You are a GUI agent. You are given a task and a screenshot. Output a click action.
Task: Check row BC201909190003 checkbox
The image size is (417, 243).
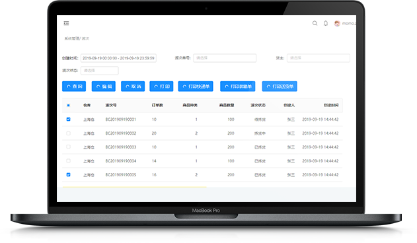coord(68,147)
